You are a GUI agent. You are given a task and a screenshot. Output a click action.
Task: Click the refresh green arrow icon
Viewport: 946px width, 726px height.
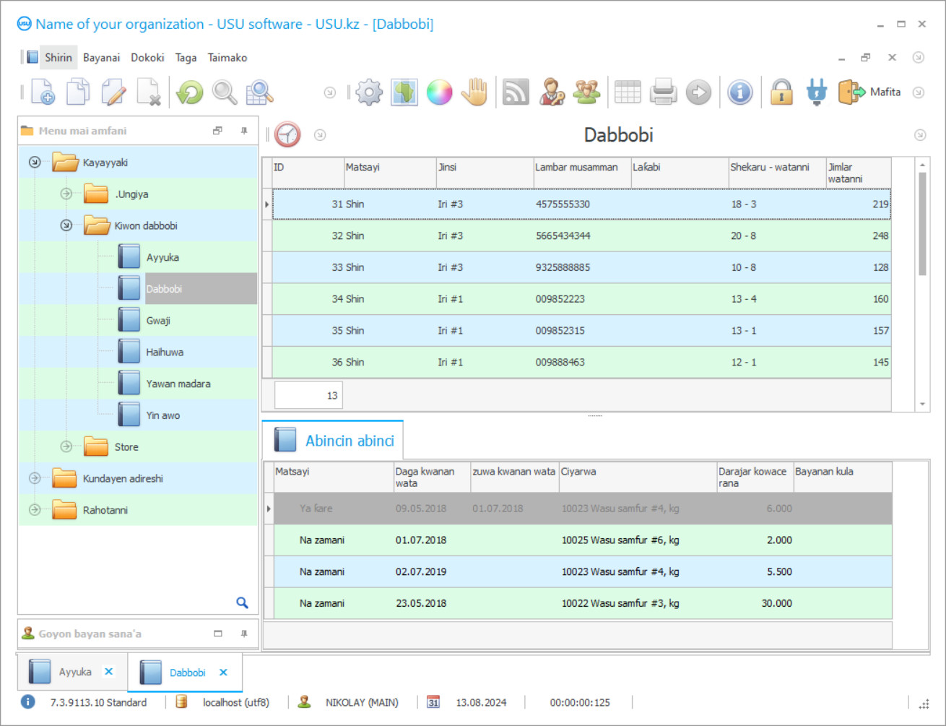190,92
